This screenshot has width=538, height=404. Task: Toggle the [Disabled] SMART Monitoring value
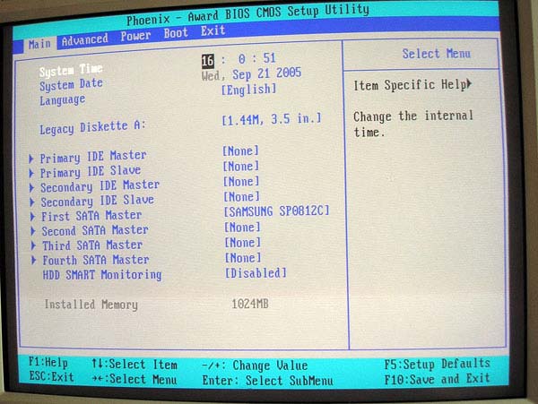point(256,273)
